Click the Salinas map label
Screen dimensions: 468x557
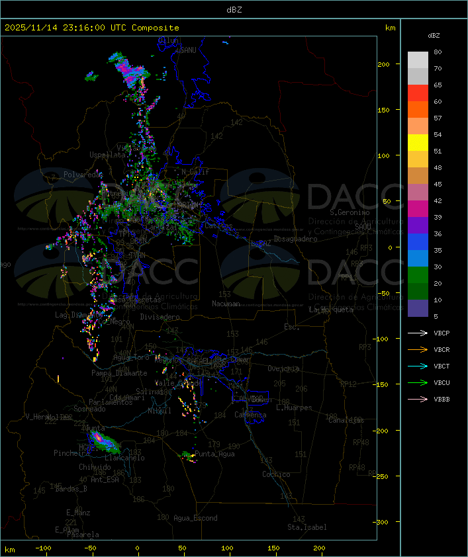point(150,392)
